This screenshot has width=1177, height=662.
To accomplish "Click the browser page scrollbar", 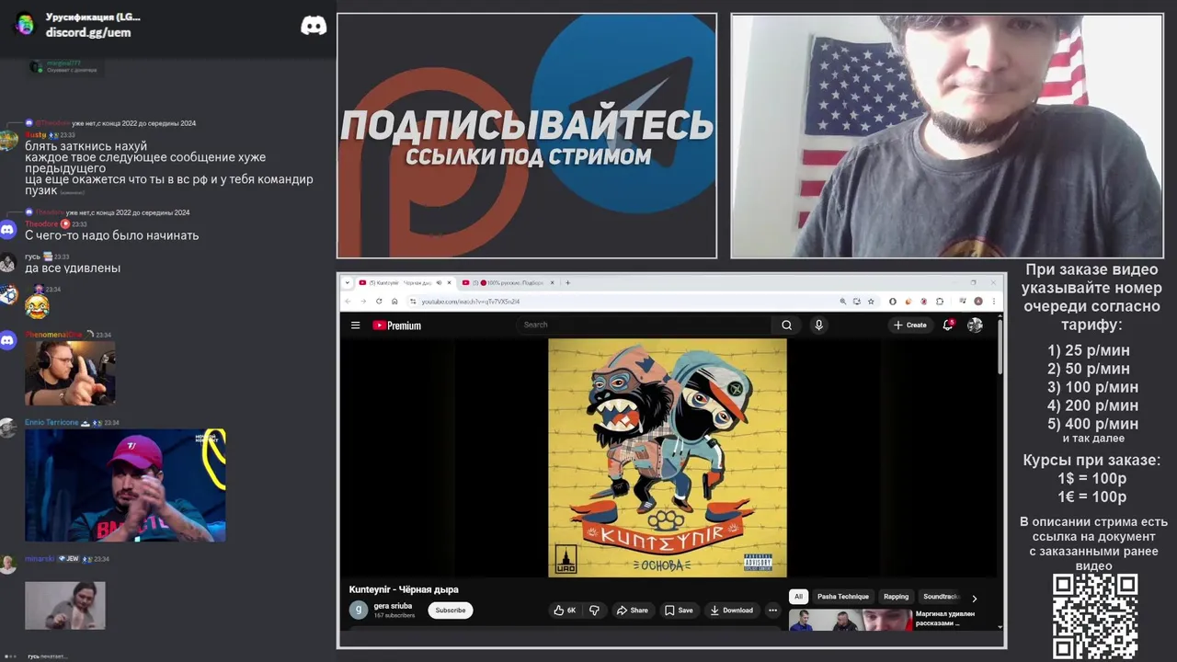I will click(1000, 345).
